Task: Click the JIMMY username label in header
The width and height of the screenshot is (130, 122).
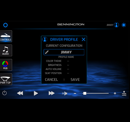Action: tap(110, 25)
